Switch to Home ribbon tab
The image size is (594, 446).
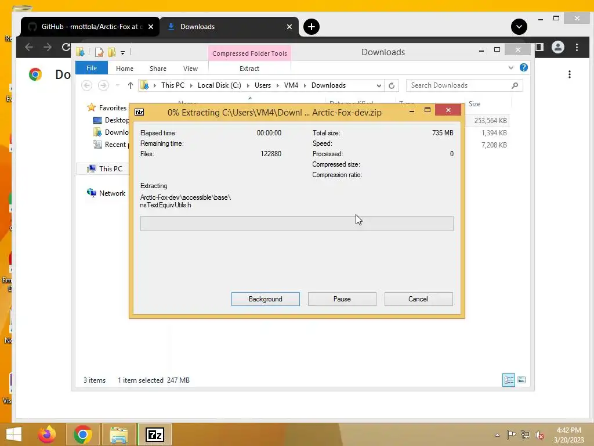coord(125,69)
